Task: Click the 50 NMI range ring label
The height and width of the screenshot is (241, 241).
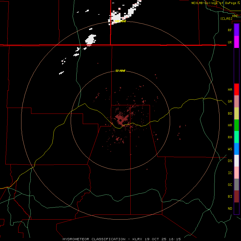Action: [x=120, y=71]
